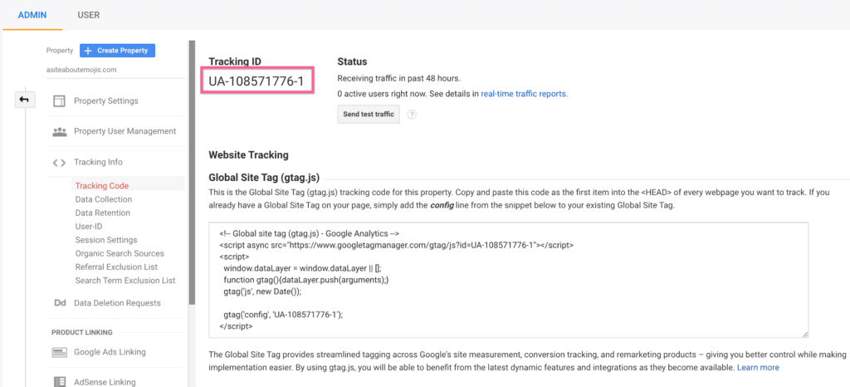This screenshot has height=387, width=850.
Task: Open Property Settings
Action: pos(106,100)
